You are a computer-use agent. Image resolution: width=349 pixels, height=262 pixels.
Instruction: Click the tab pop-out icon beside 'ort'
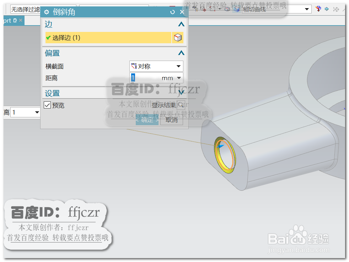point(15,21)
